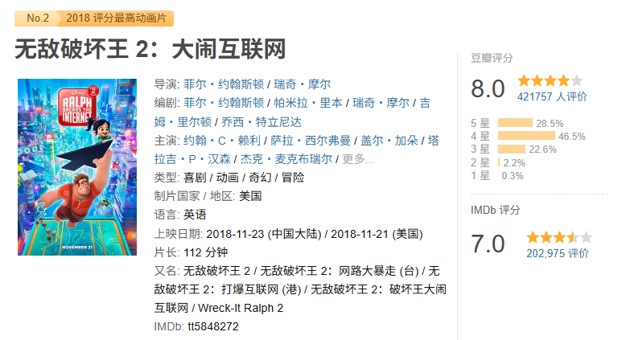Expand cast list with 更多...
The image size is (626, 340).
[358, 159]
